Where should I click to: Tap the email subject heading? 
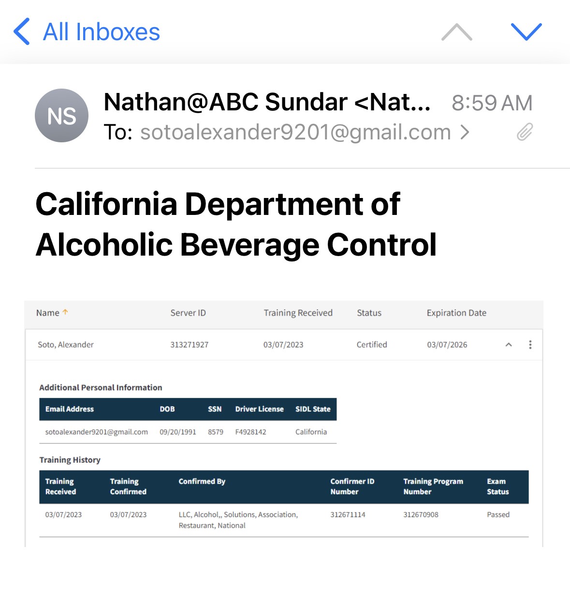[x=236, y=224]
